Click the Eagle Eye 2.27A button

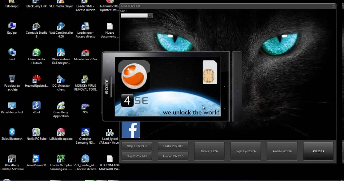tap(245, 151)
